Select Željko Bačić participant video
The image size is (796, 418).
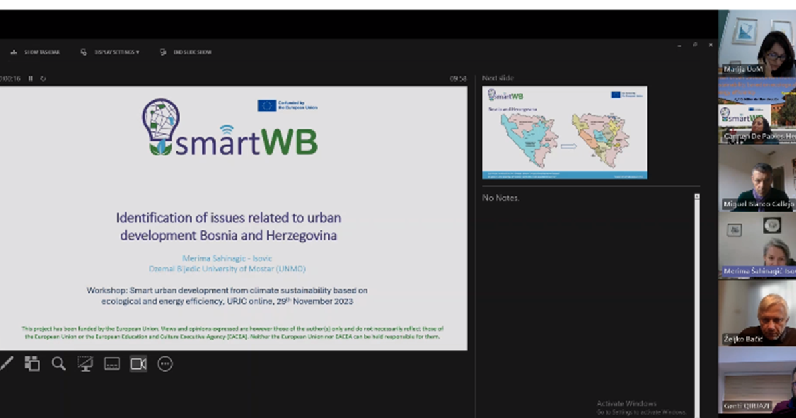pos(757,313)
